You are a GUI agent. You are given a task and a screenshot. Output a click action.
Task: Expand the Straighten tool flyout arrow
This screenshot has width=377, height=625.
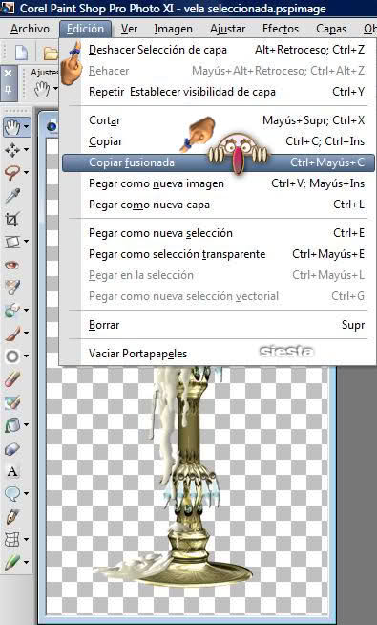point(27,242)
